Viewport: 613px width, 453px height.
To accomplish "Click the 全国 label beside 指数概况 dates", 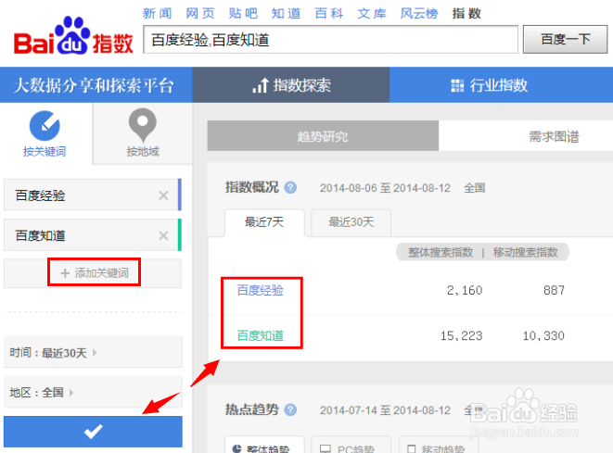I will coord(475,188).
